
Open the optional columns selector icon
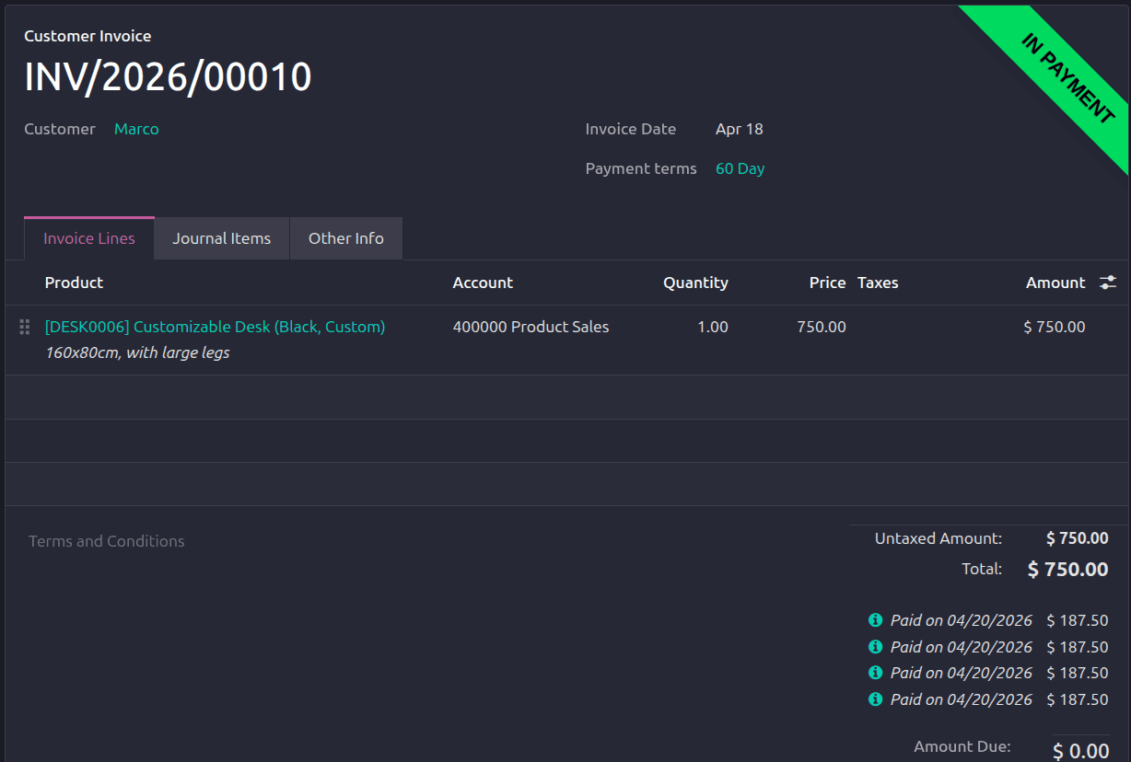(x=1108, y=283)
